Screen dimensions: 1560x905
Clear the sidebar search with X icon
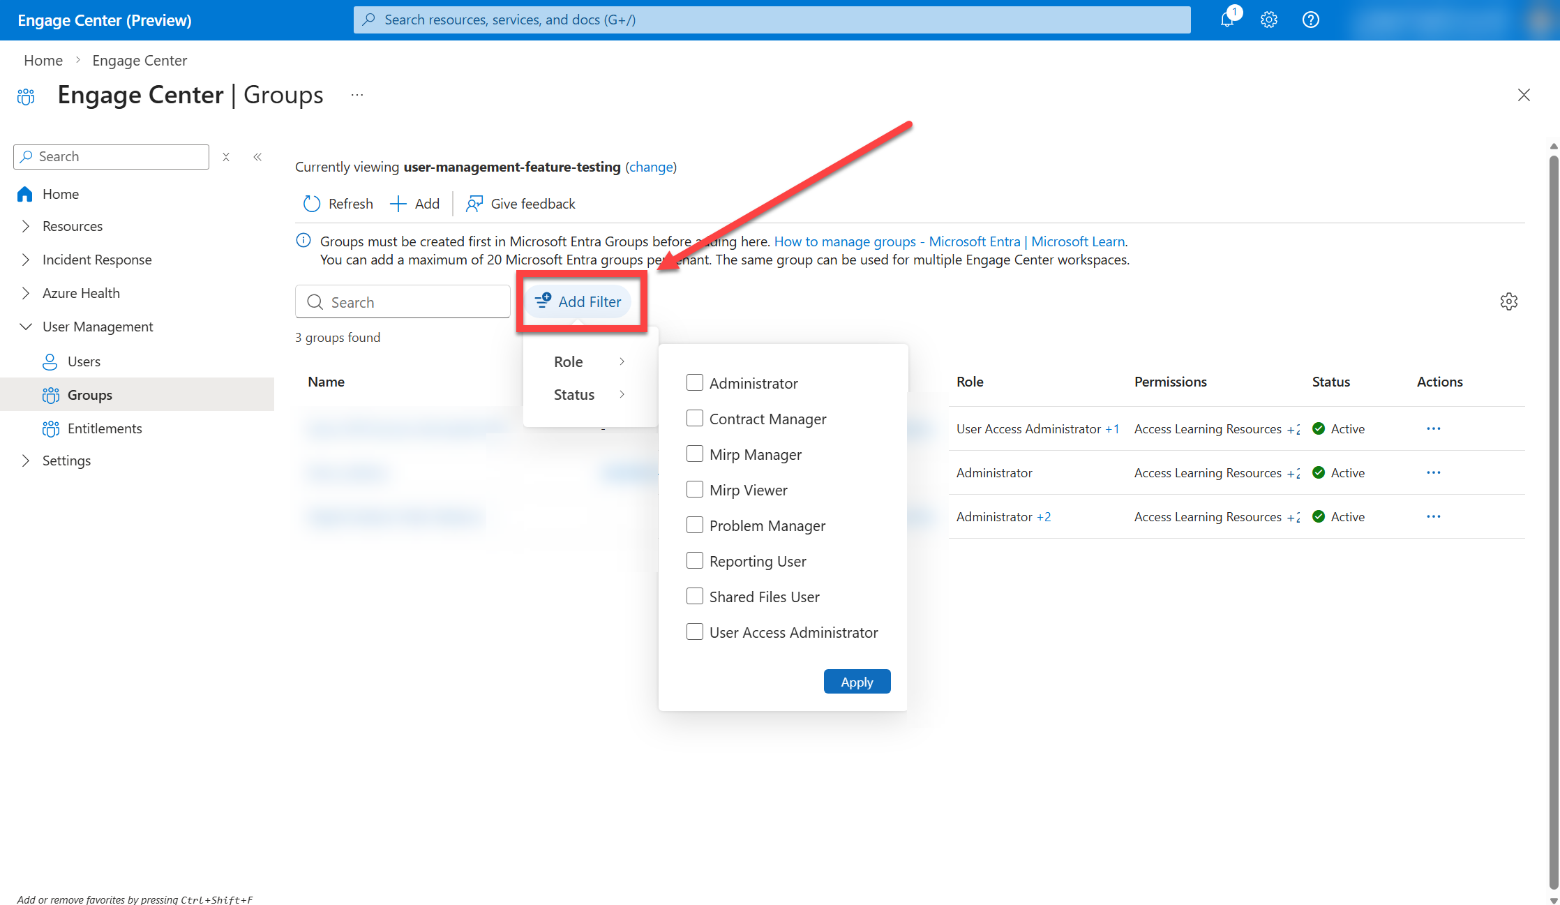click(226, 157)
